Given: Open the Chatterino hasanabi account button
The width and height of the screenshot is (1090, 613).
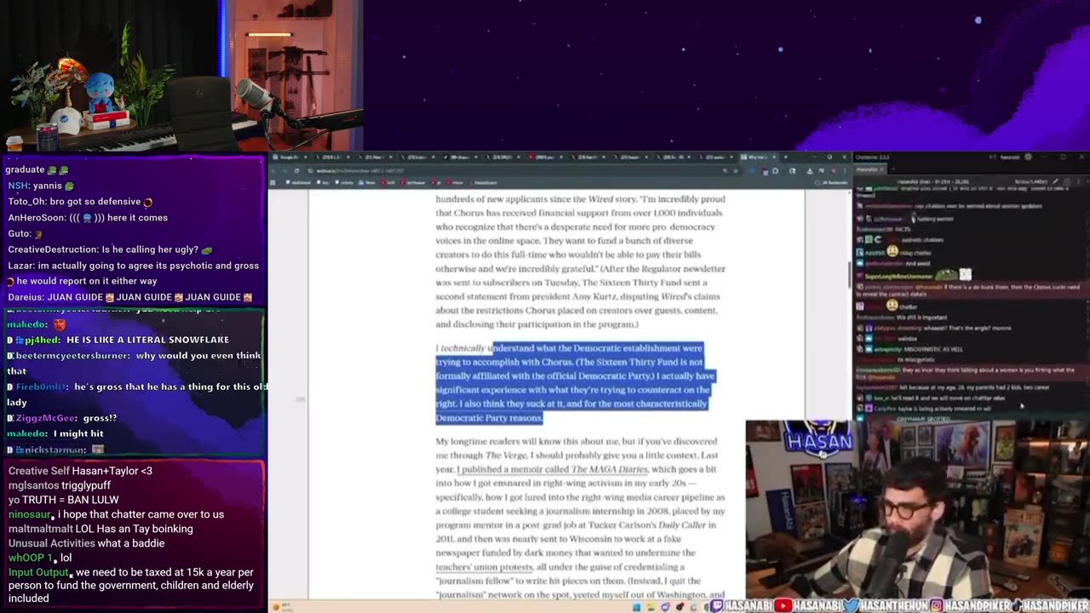Looking at the screenshot, I should (1008, 158).
